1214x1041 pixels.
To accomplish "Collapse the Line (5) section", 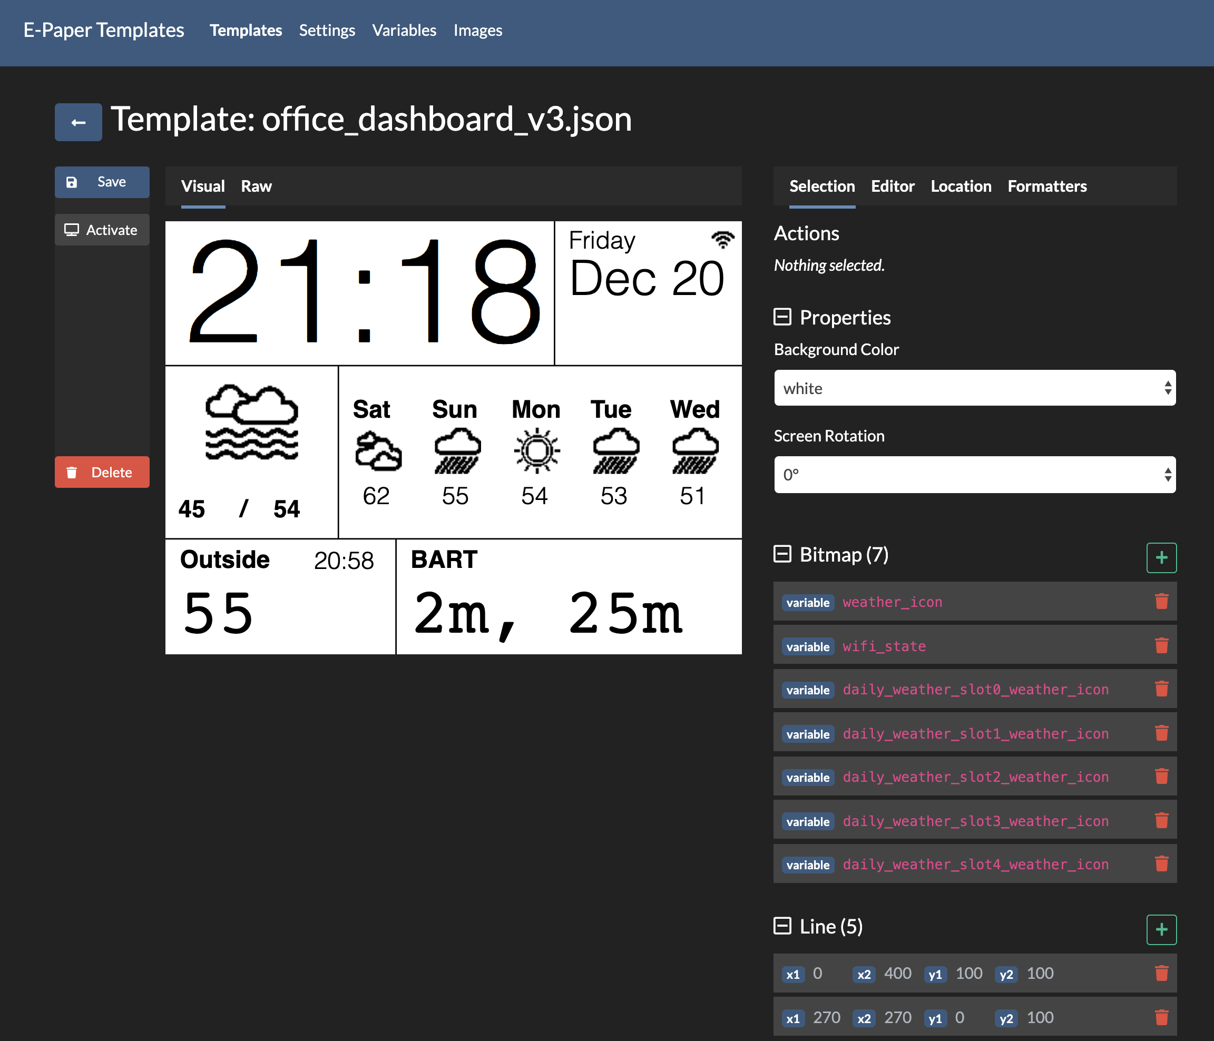I will pyautogui.click(x=782, y=926).
